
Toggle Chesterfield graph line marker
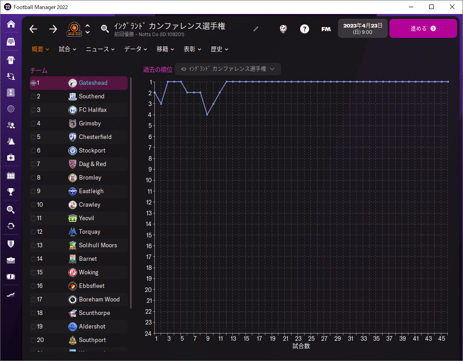click(x=33, y=137)
